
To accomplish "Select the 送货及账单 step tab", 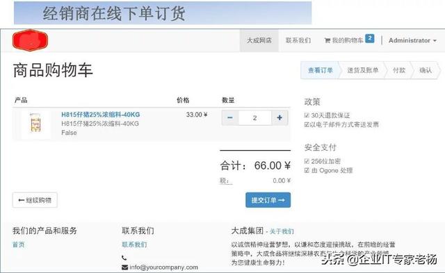I will [x=363, y=70].
